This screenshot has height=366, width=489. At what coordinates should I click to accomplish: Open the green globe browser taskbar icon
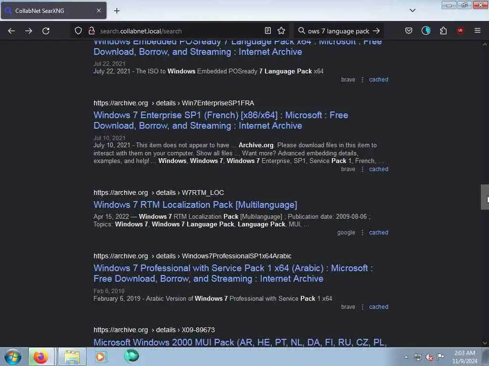131,356
